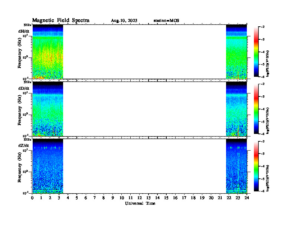Click hour "9" on the time axis
Screen dimensions: 294x227
click(113, 198)
